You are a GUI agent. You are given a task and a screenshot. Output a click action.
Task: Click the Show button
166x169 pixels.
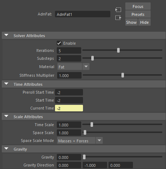tap(132, 22)
